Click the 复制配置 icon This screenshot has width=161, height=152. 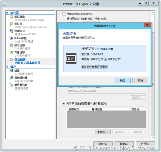11,60
